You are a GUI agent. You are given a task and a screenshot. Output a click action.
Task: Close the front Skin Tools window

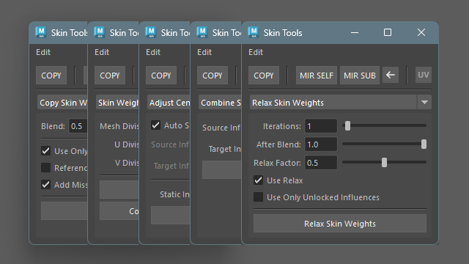pyautogui.click(x=421, y=32)
